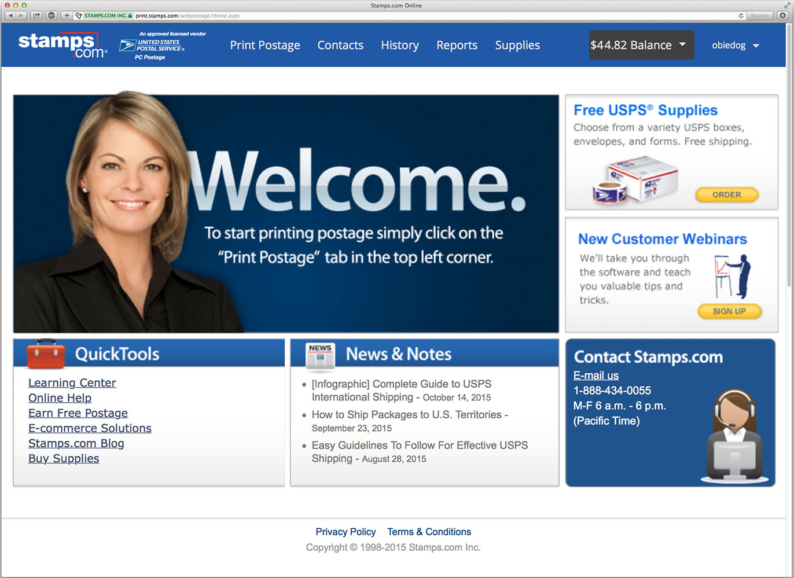Click the red QuickTools toolbox icon
The image size is (794, 578).
click(46, 354)
